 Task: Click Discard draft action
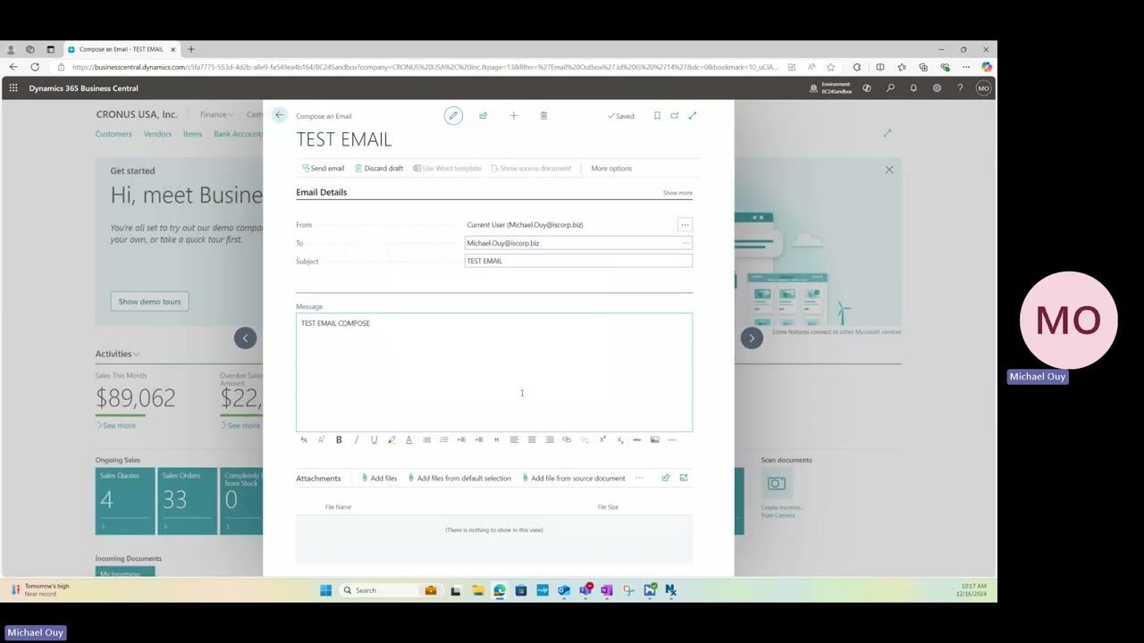(379, 168)
